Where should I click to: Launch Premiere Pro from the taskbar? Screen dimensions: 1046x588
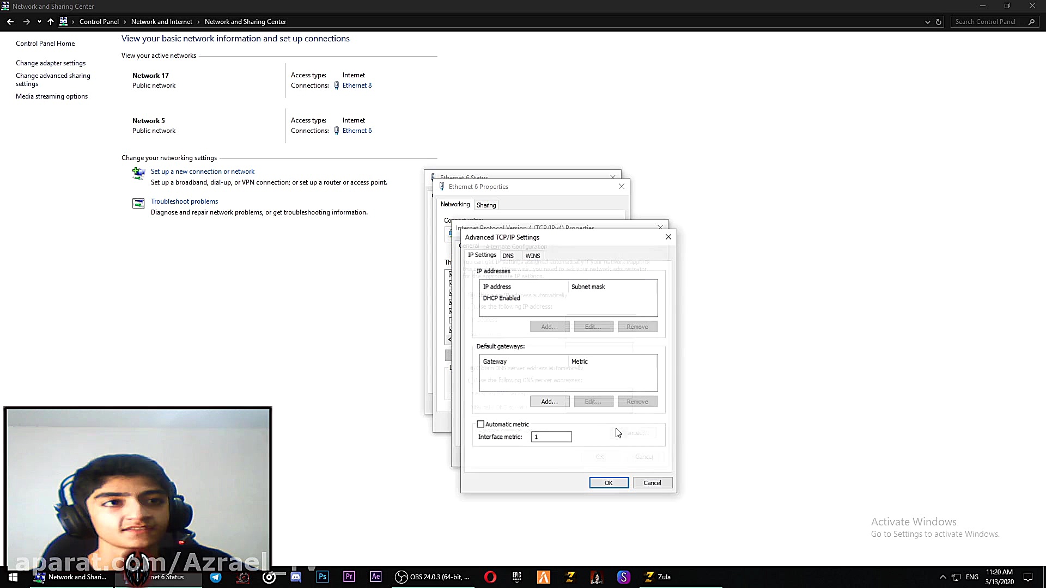(349, 577)
